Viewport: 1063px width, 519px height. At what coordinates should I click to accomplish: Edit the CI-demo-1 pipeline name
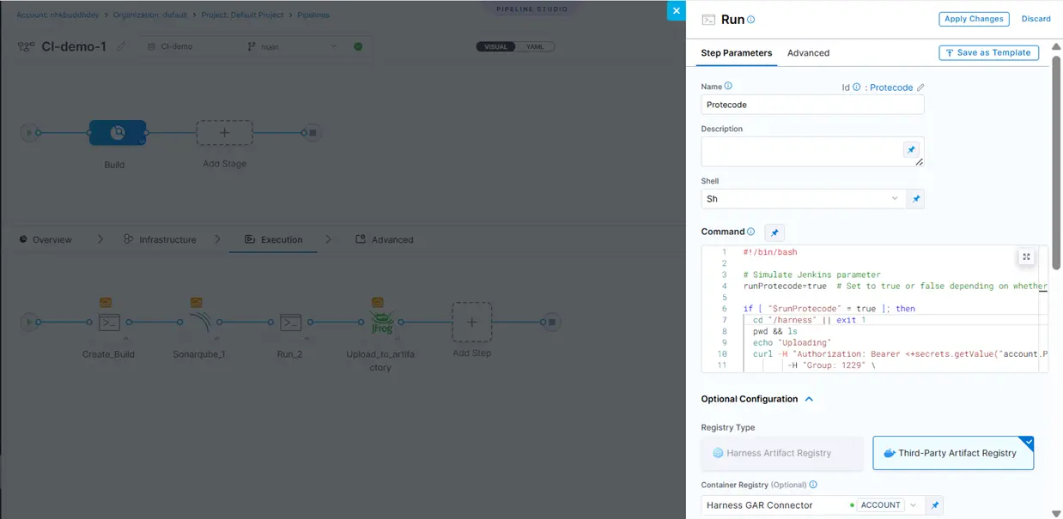click(x=121, y=46)
